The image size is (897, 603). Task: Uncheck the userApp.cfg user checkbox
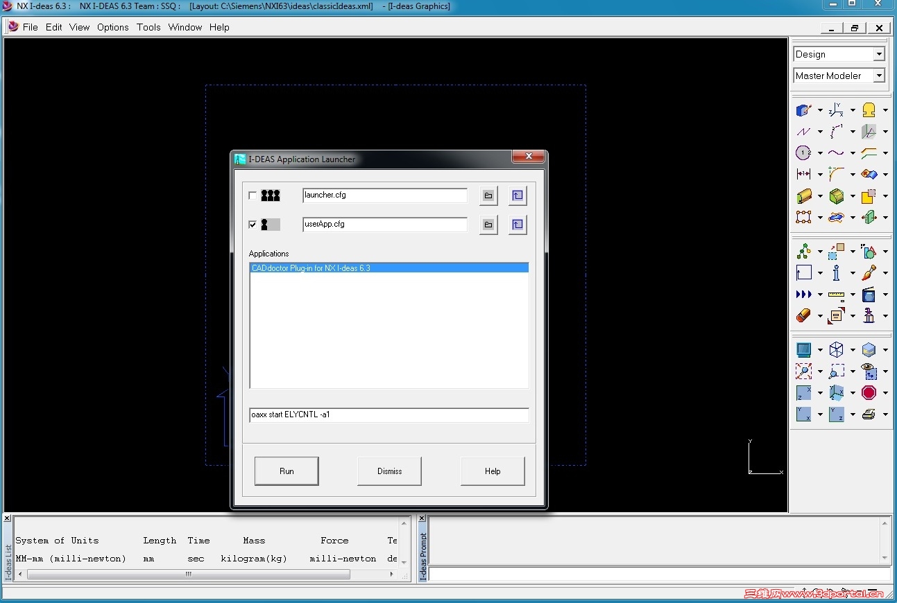point(253,225)
